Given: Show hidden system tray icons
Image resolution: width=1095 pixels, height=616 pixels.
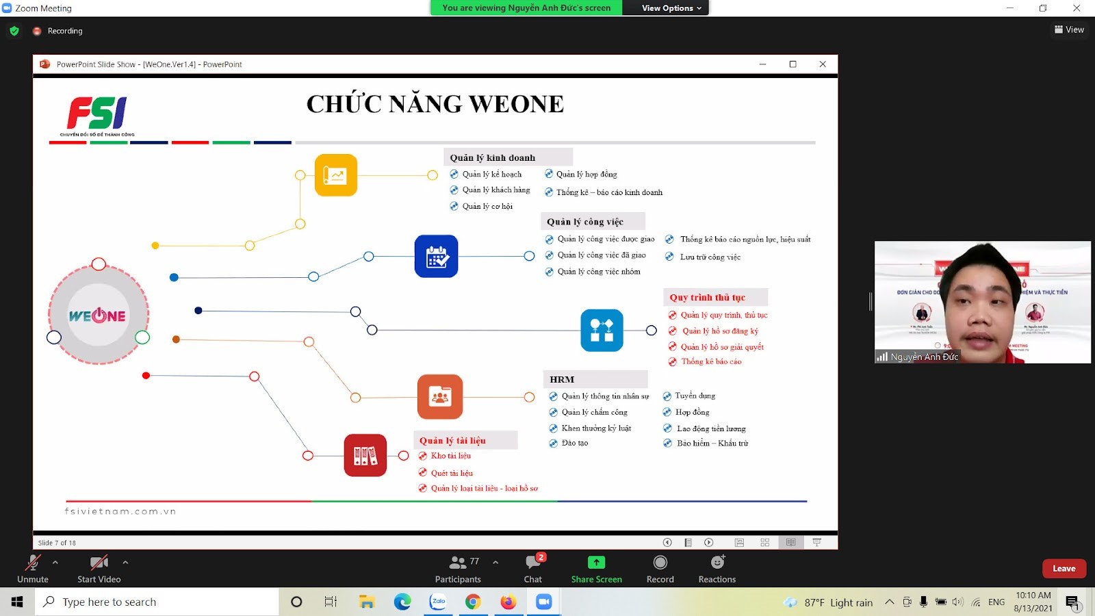Looking at the screenshot, I should 889,602.
